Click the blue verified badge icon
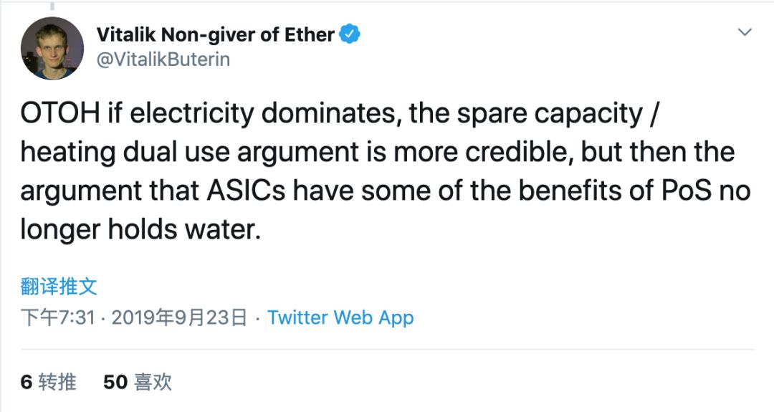 point(350,34)
